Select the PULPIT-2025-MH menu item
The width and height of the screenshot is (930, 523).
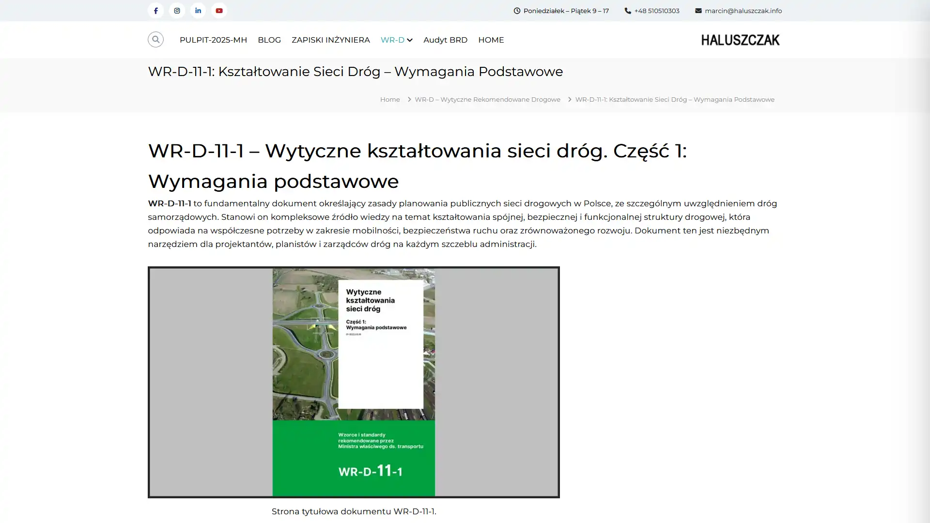(x=213, y=40)
